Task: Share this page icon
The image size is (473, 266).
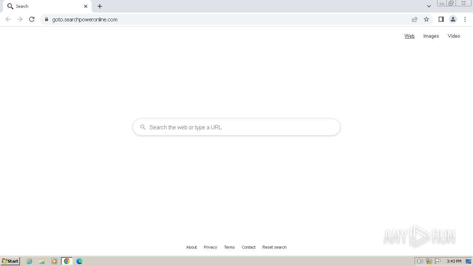Action: point(415,19)
